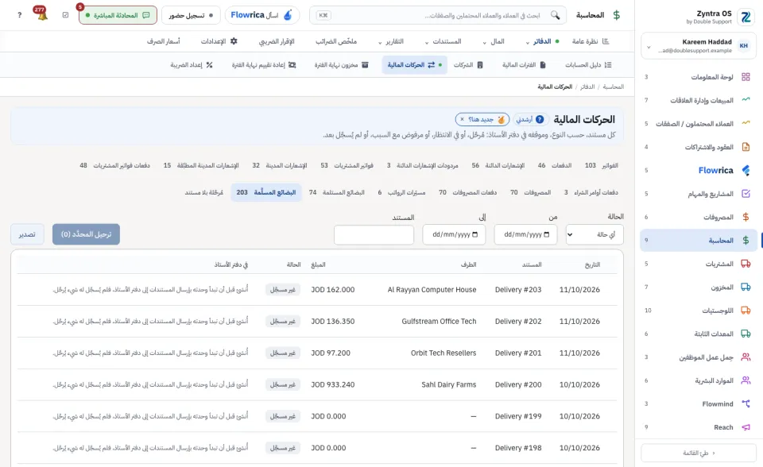Viewport: 763px width, 467px height.
Task: Switch to البضائع المستلمة 74 tab
Action: 337,192
